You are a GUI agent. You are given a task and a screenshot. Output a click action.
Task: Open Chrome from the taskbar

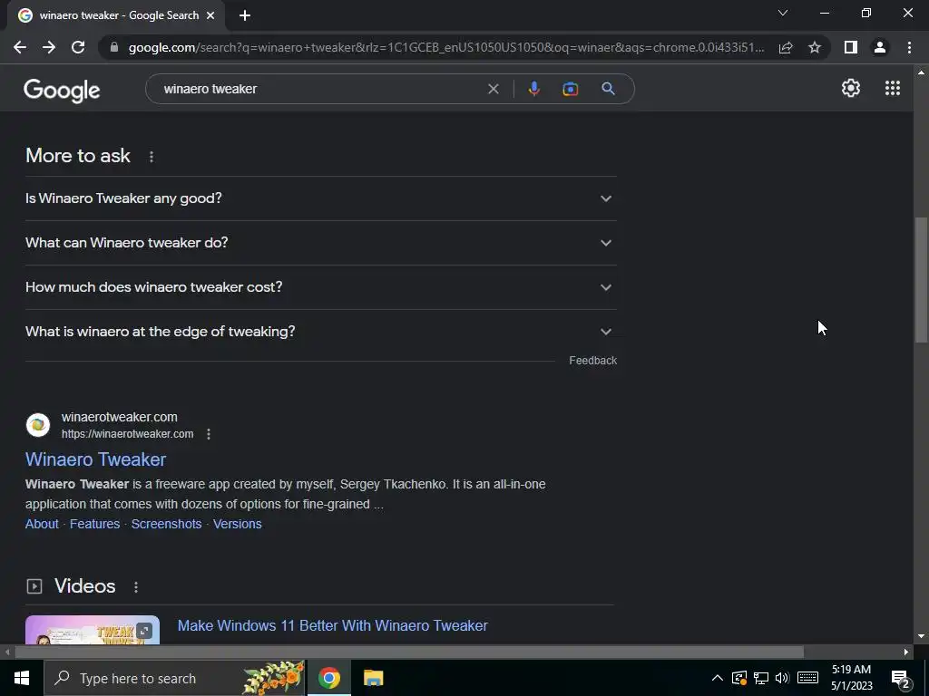328,678
